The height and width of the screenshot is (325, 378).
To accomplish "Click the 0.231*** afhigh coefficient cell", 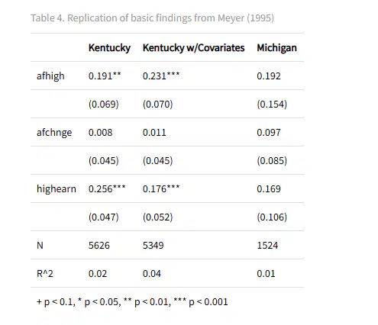I will tap(161, 76).
